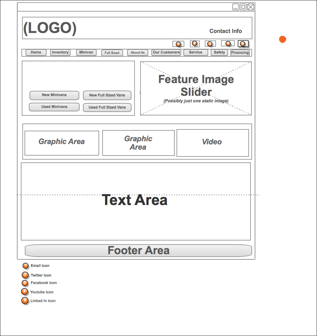Screen dimensions: 317x336
Task: Click the orange marker beside the 'Youtube Icon' label
Action: tap(25, 292)
